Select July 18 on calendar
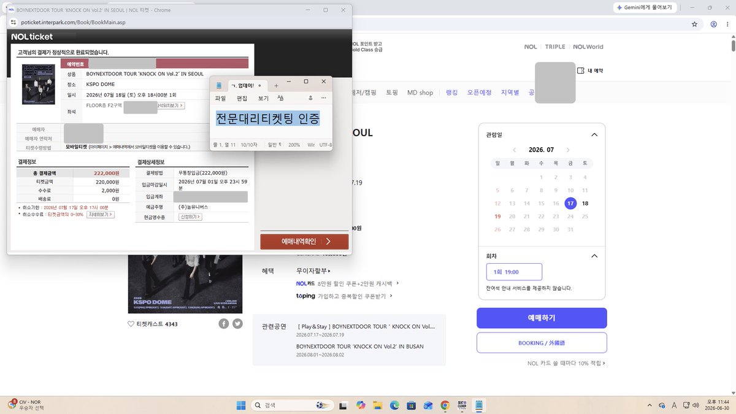 pos(585,203)
